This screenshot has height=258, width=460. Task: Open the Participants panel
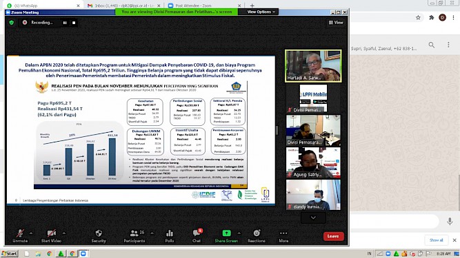pos(134,236)
